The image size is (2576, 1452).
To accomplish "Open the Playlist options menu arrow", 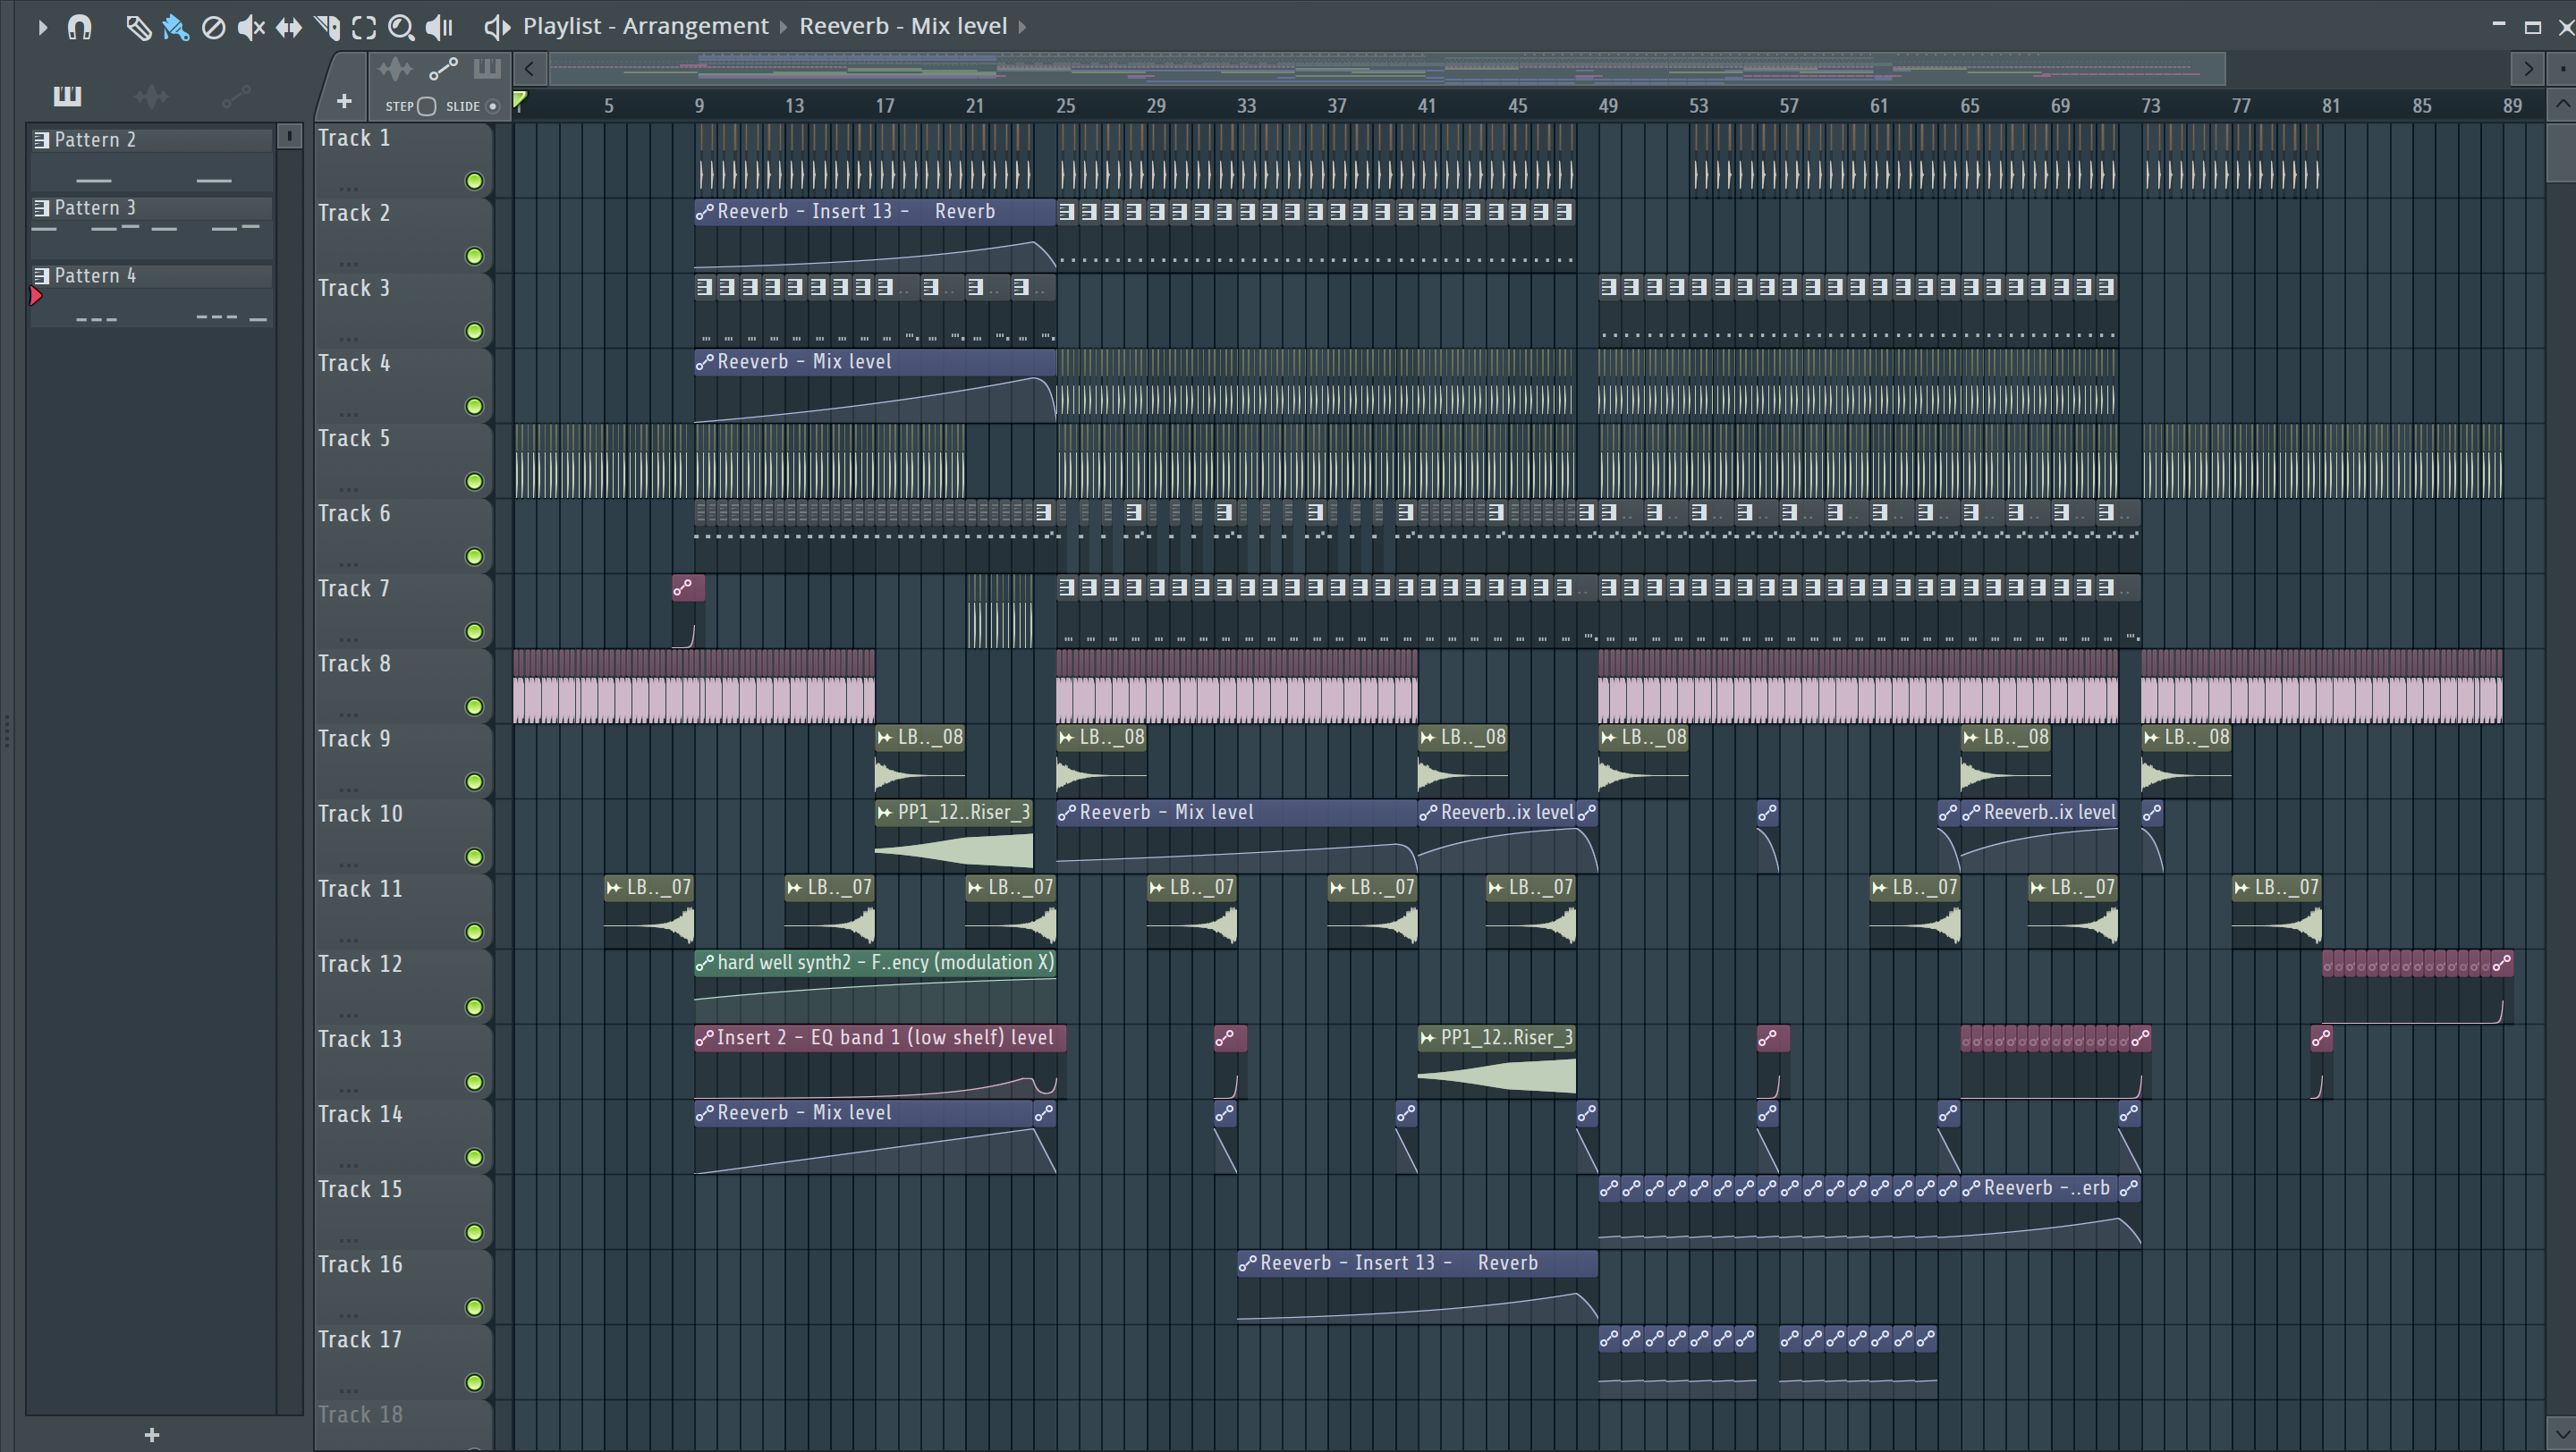I will [42, 27].
